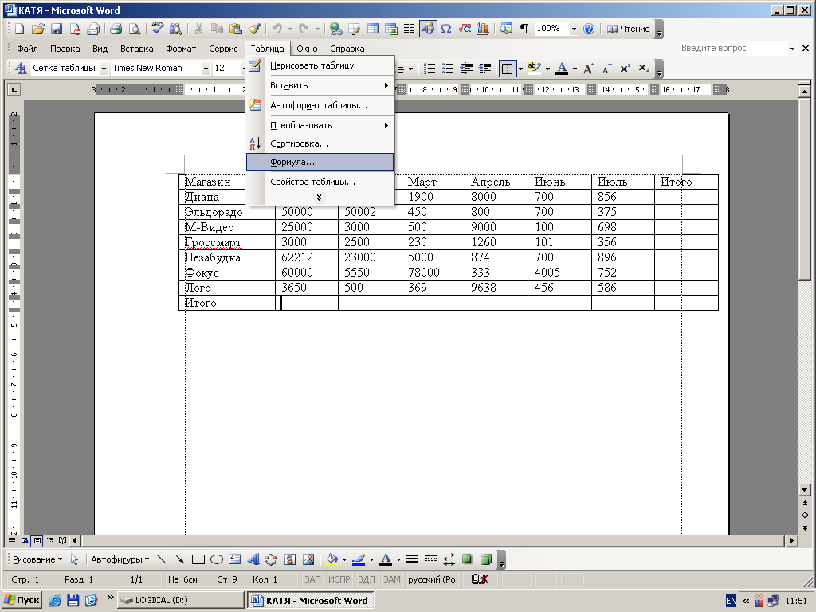
Task: Insert a WordArt object
Action: [x=253, y=559]
